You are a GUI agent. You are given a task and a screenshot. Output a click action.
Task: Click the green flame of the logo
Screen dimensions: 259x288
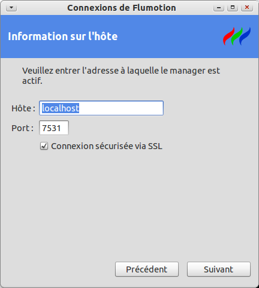click(237, 37)
